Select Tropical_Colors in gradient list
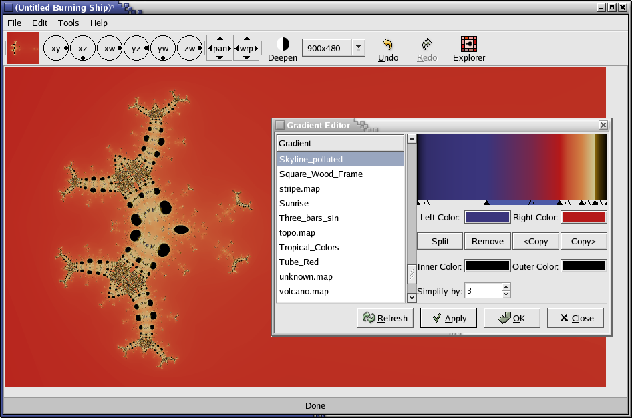The height and width of the screenshot is (418, 632). [309, 247]
